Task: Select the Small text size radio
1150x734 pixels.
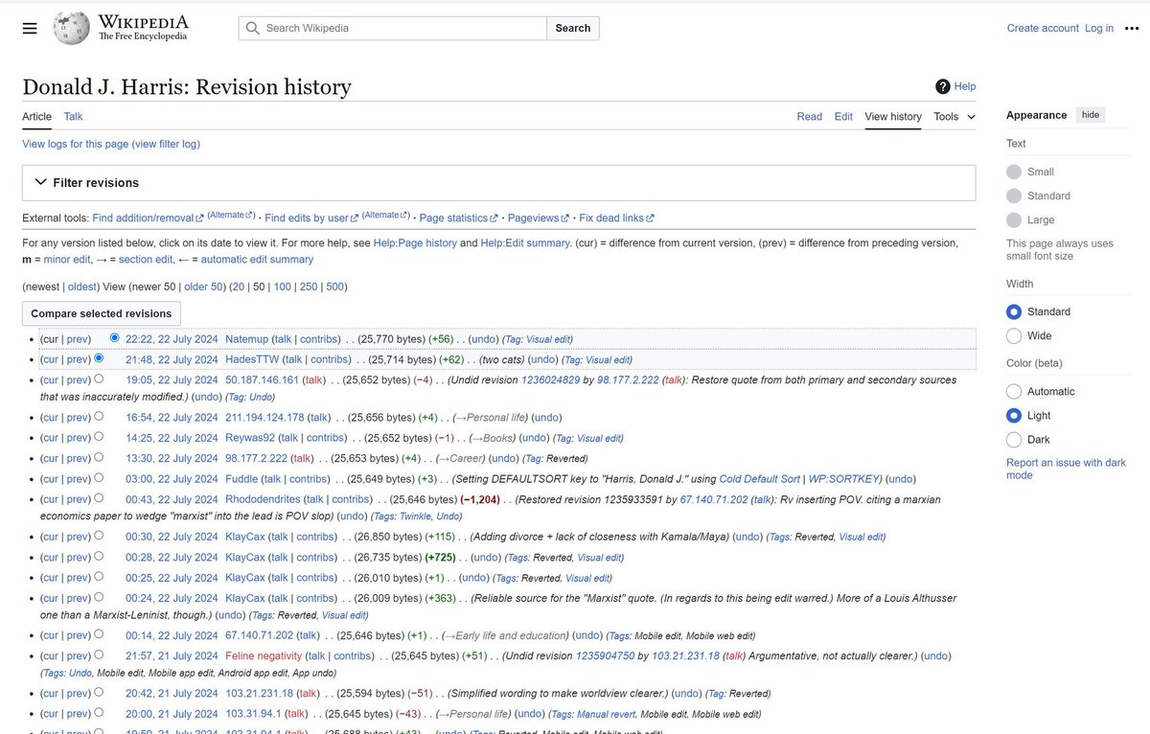Action: [1014, 172]
